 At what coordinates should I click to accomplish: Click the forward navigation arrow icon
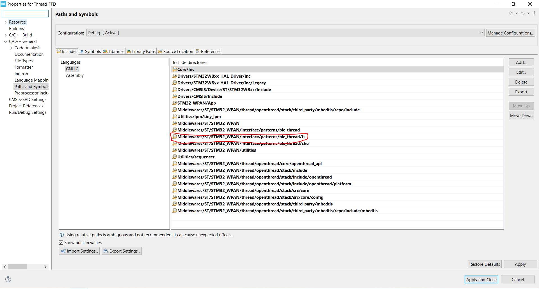pos(522,13)
